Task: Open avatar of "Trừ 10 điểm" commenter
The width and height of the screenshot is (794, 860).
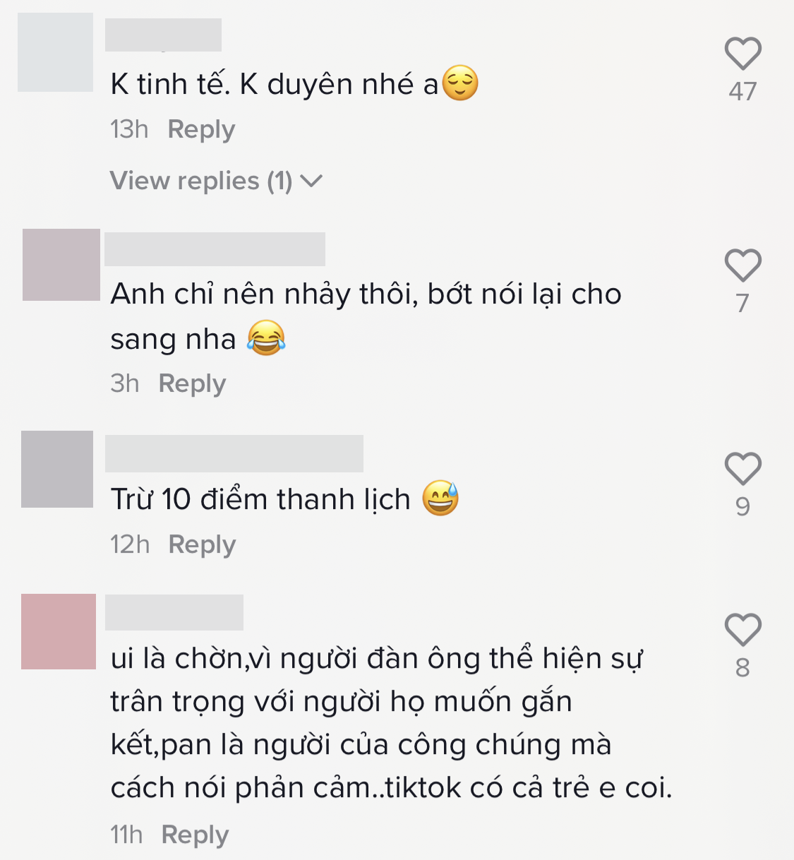Action: click(x=57, y=469)
